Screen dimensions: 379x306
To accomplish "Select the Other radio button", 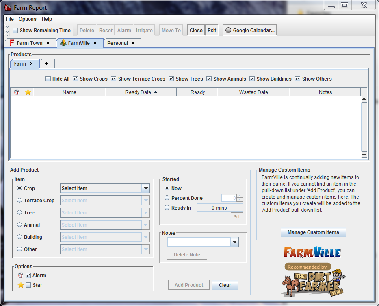I will 19,249.
